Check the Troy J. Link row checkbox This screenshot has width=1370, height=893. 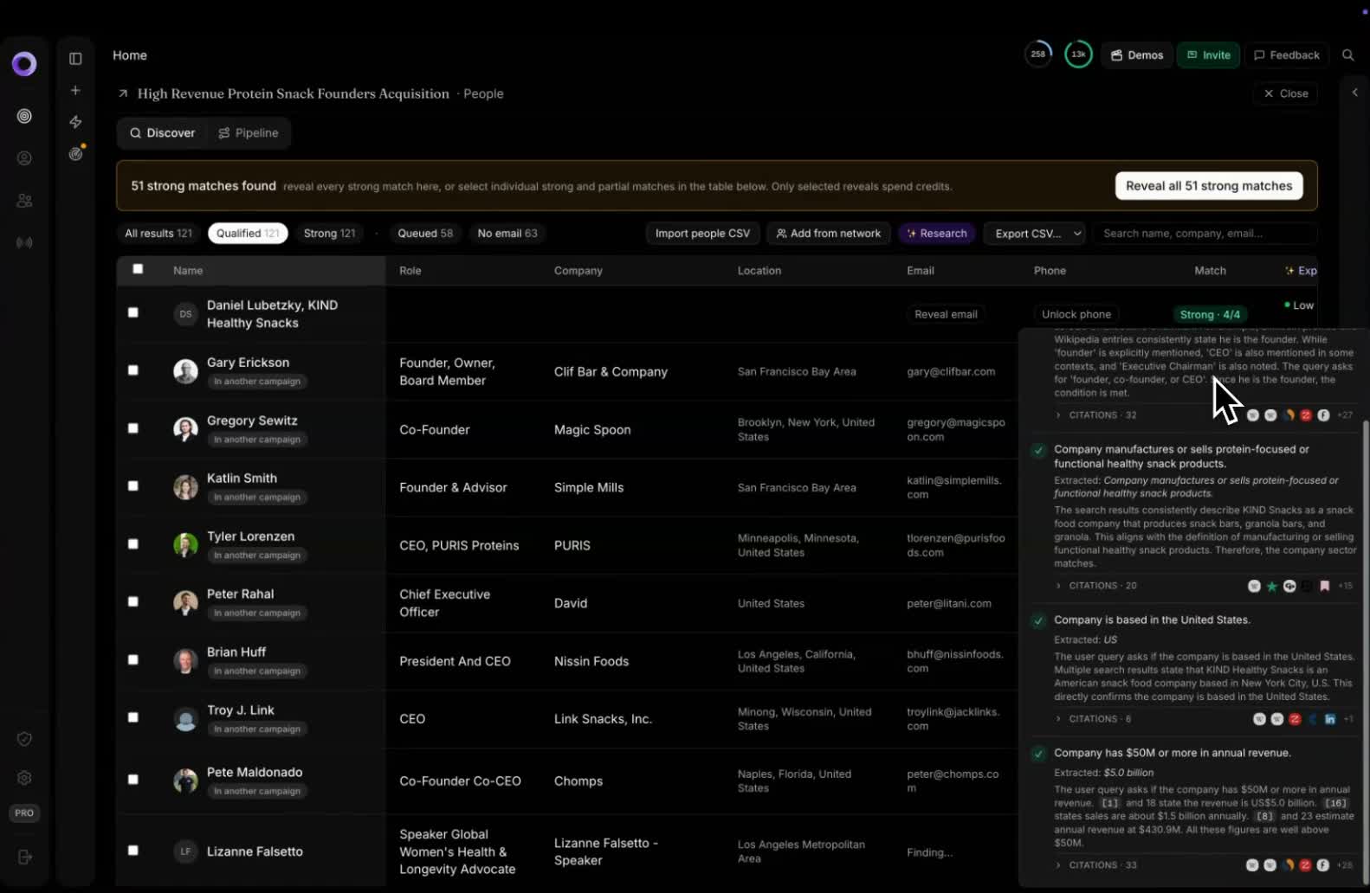pyautogui.click(x=133, y=717)
